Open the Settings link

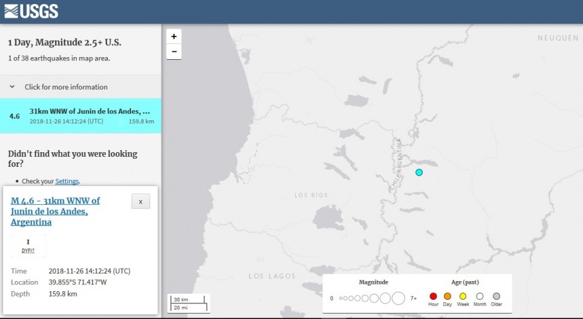[66, 181]
